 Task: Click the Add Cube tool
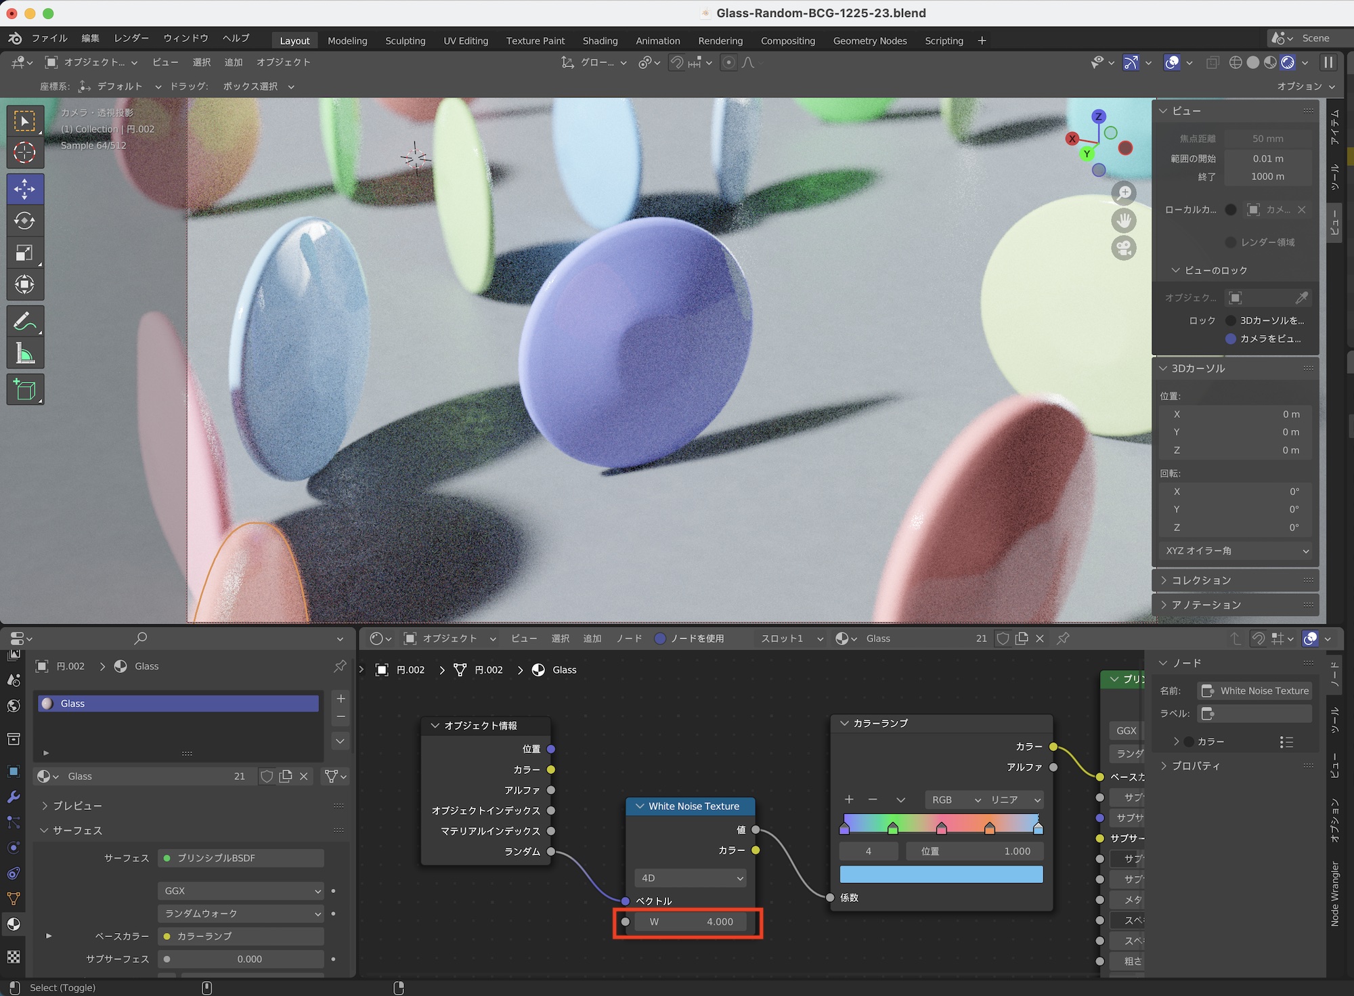(25, 390)
